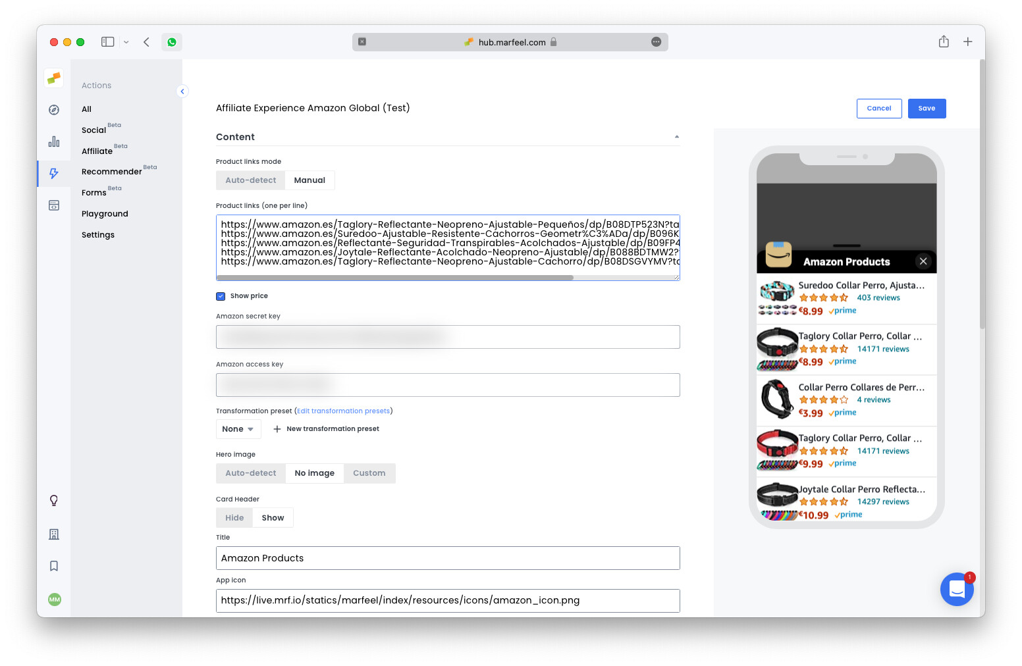Open the code panel icon in sidebar
The height and width of the screenshot is (666, 1022).
pyautogui.click(x=53, y=205)
